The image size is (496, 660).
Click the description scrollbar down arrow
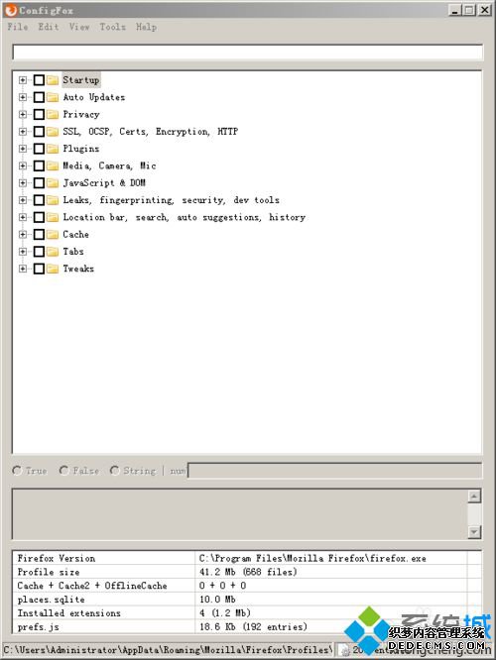pos(474,532)
